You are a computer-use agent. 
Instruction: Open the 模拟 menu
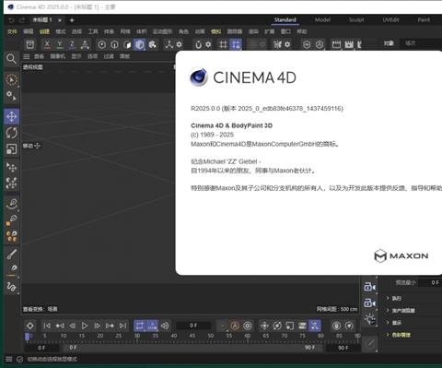tap(215, 31)
